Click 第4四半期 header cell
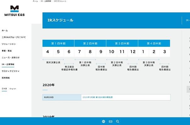 154,43
